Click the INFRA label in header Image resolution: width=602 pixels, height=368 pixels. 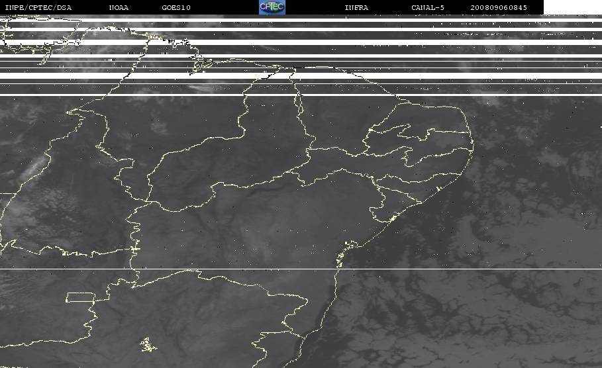pyautogui.click(x=356, y=7)
